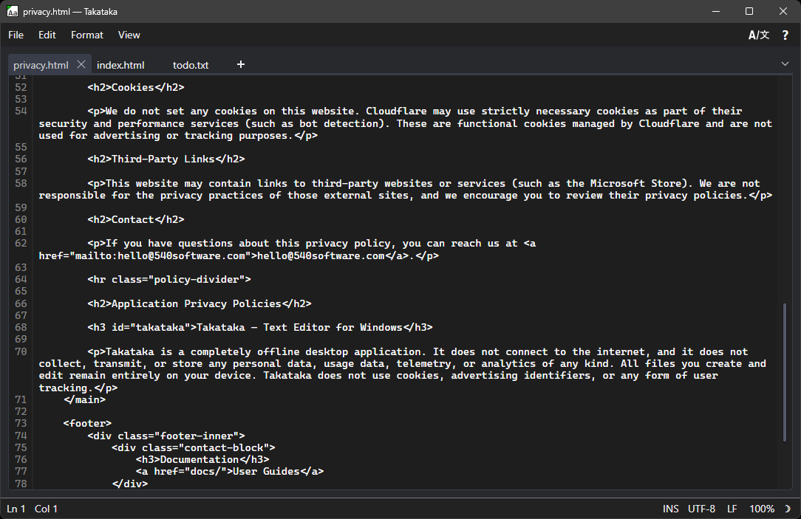
Task: Click the Contact heading line
Action: point(136,219)
